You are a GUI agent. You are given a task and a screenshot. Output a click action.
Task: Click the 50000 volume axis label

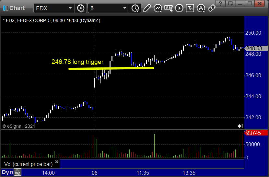(252, 144)
